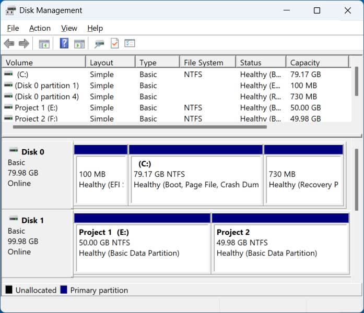Click black Unallocated legend swatch
Image resolution: width=364 pixels, height=313 pixels.
tap(9, 290)
